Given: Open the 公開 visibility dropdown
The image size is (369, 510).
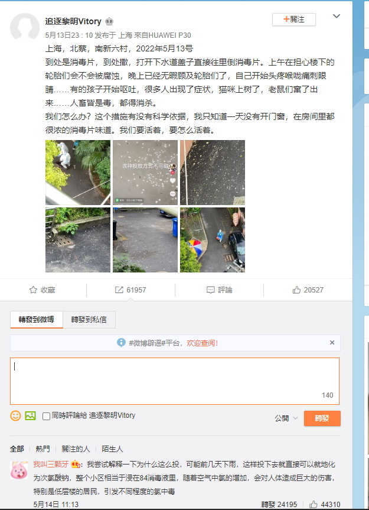Looking at the screenshot, I should click(x=286, y=418).
